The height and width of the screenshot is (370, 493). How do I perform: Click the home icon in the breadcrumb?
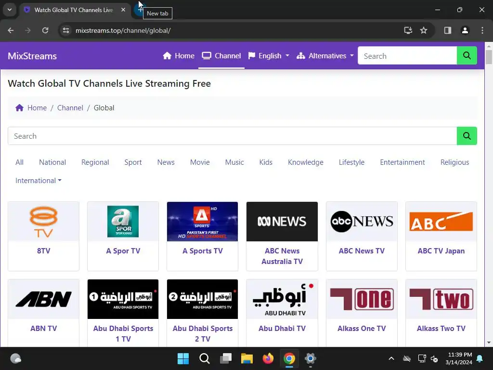click(19, 108)
